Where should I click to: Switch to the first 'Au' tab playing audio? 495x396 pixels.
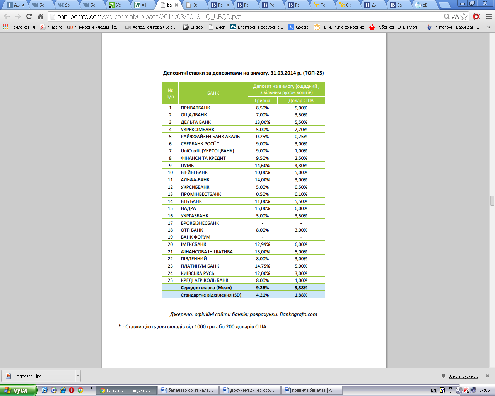click(15, 5)
